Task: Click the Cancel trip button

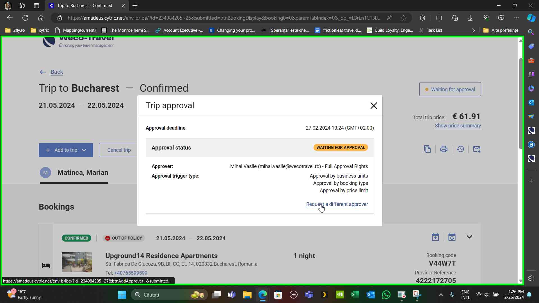Action: pyautogui.click(x=119, y=150)
